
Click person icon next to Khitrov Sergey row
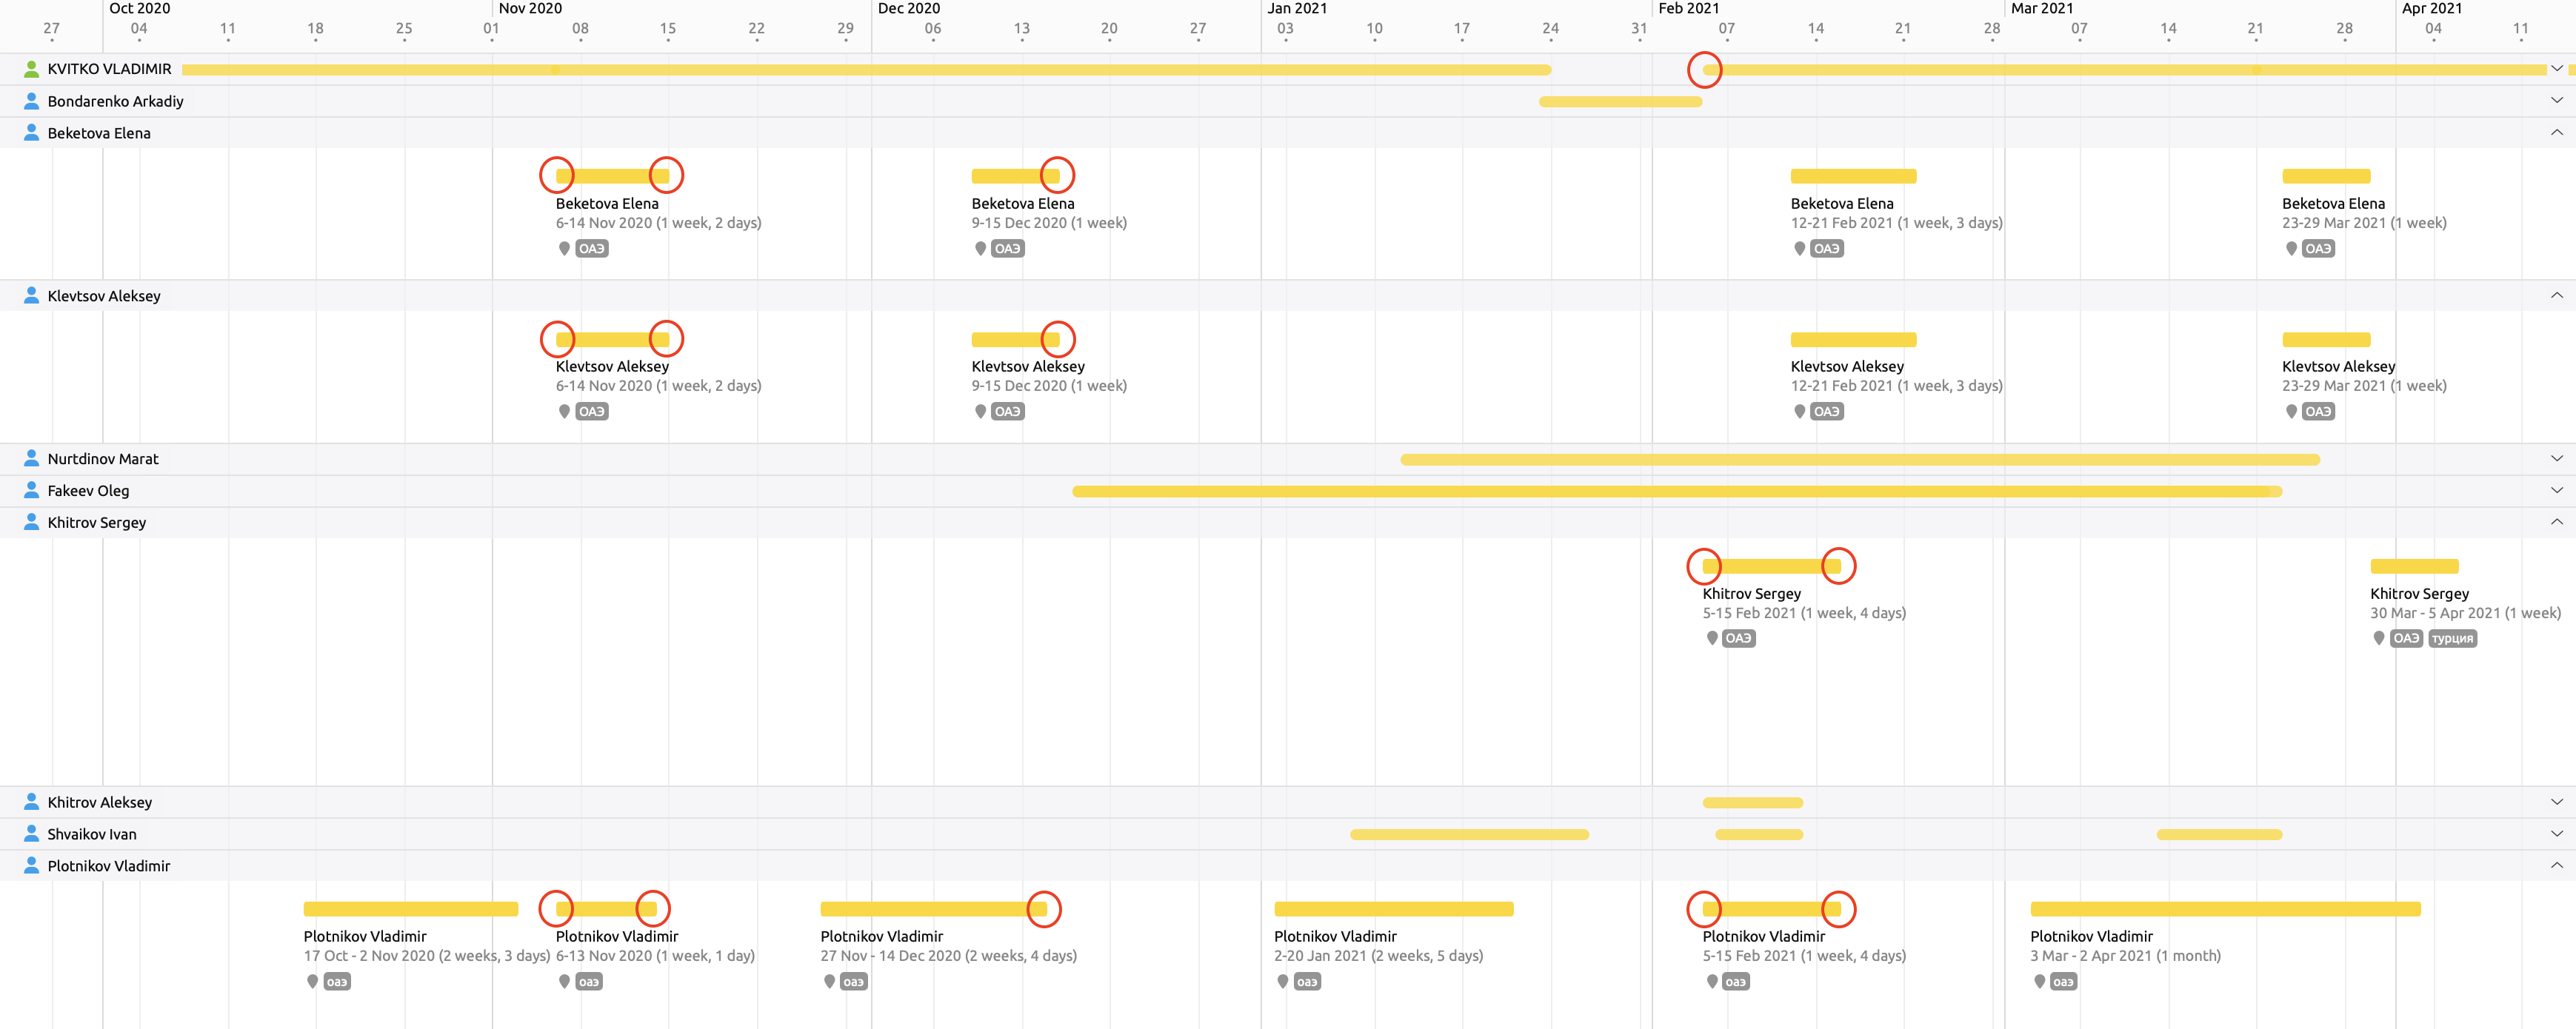tap(31, 523)
